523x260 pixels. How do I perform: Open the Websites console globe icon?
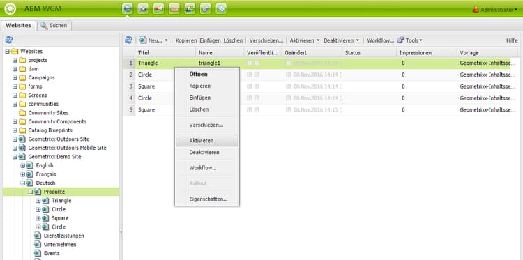click(x=128, y=8)
